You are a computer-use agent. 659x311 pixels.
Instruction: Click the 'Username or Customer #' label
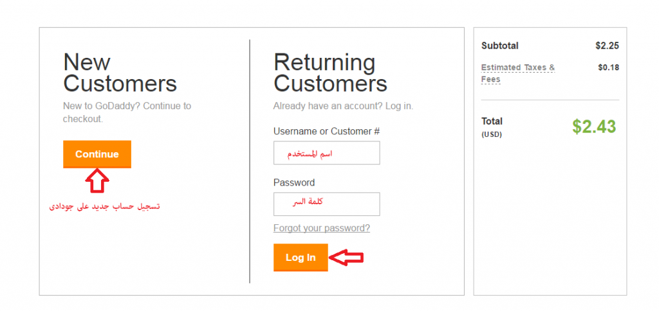pyautogui.click(x=326, y=131)
